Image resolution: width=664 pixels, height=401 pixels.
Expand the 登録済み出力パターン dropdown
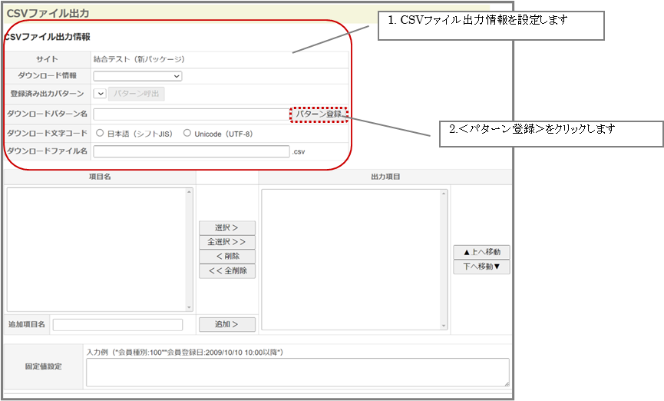100,94
